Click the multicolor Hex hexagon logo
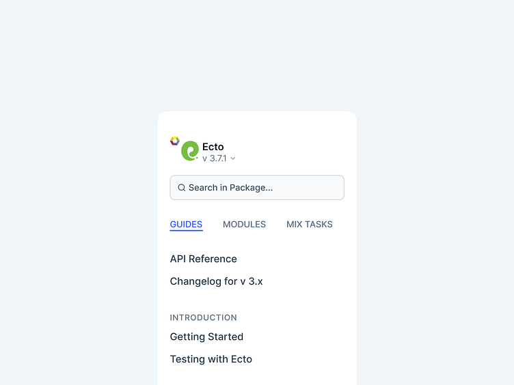 (x=174, y=141)
